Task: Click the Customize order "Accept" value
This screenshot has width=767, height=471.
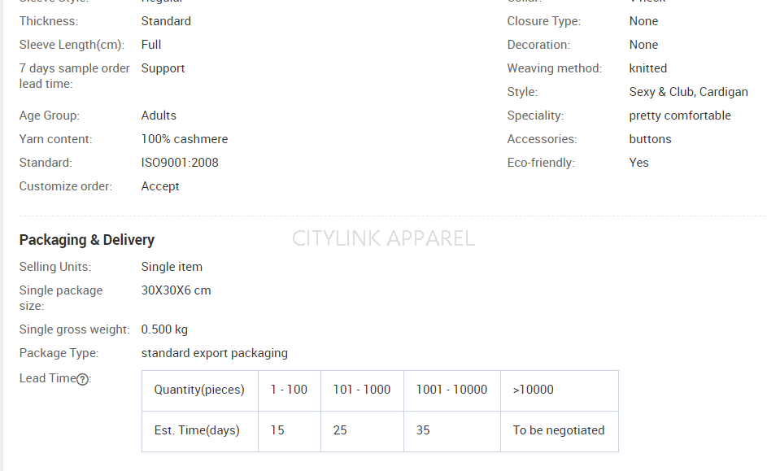Action: 160,186
